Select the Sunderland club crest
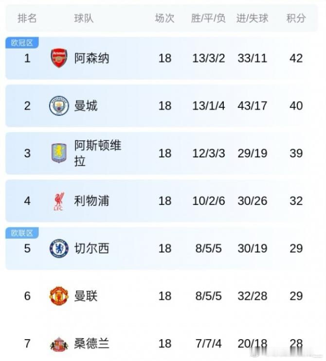Screen dimensions: 326x361 (x=59, y=344)
